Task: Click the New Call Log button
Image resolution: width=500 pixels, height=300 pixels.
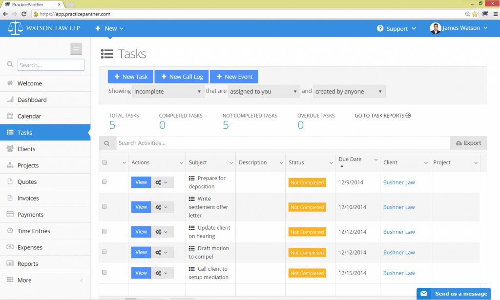Action: pyautogui.click(x=181, y=77)
